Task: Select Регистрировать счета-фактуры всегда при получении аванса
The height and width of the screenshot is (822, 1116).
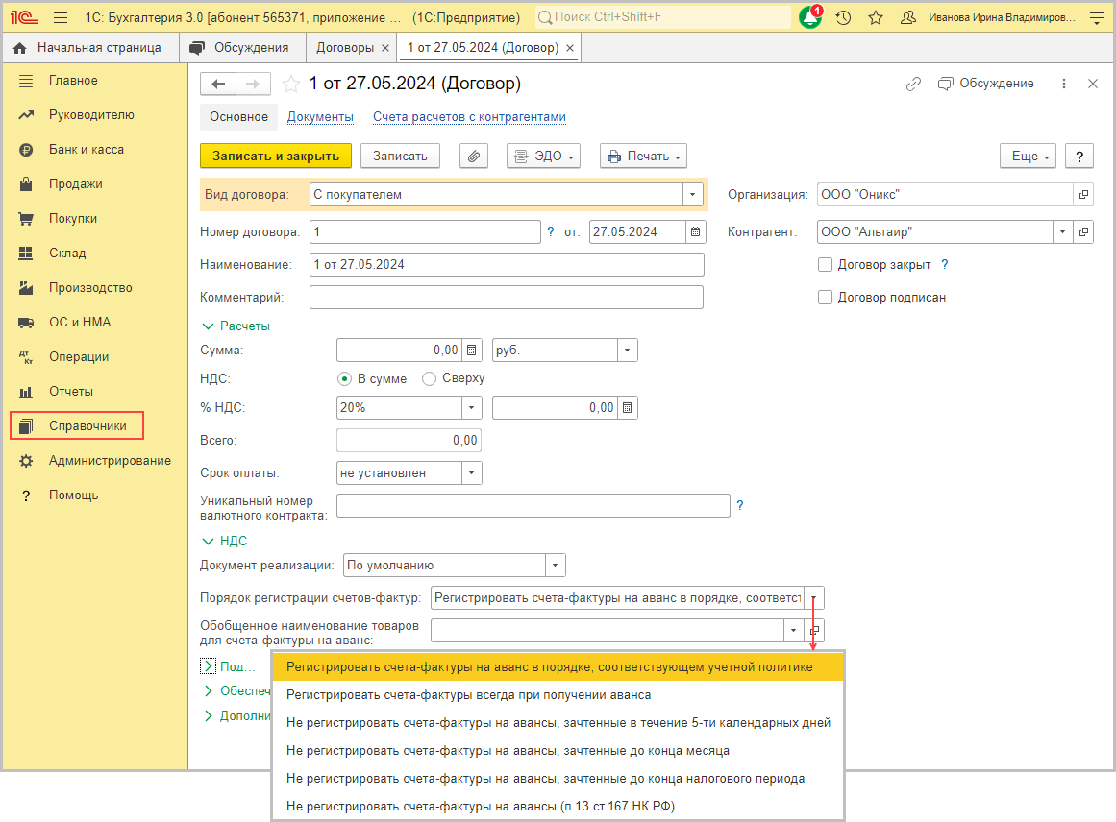Action: tap(558, 694)
